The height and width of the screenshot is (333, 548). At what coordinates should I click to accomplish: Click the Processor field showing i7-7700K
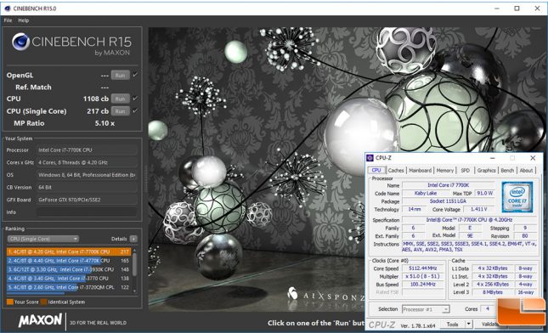tap(87, 150)
